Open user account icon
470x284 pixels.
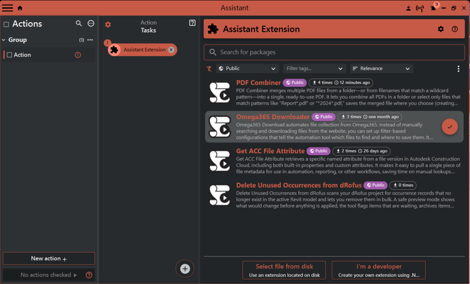click(409, 8)
